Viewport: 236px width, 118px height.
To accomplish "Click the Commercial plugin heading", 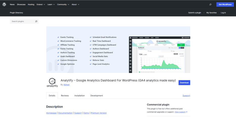I will point(158,105).
